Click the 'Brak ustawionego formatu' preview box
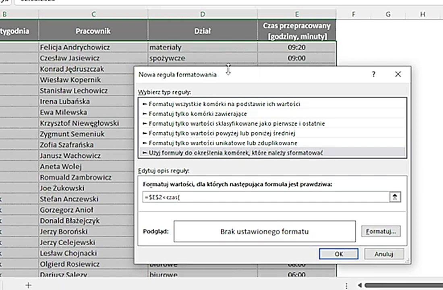 pos(265,231)
